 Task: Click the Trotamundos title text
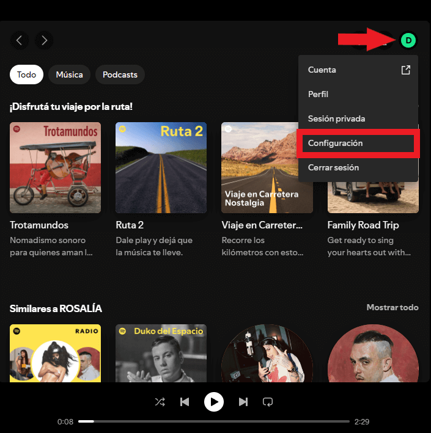click(x=39, y=225)
